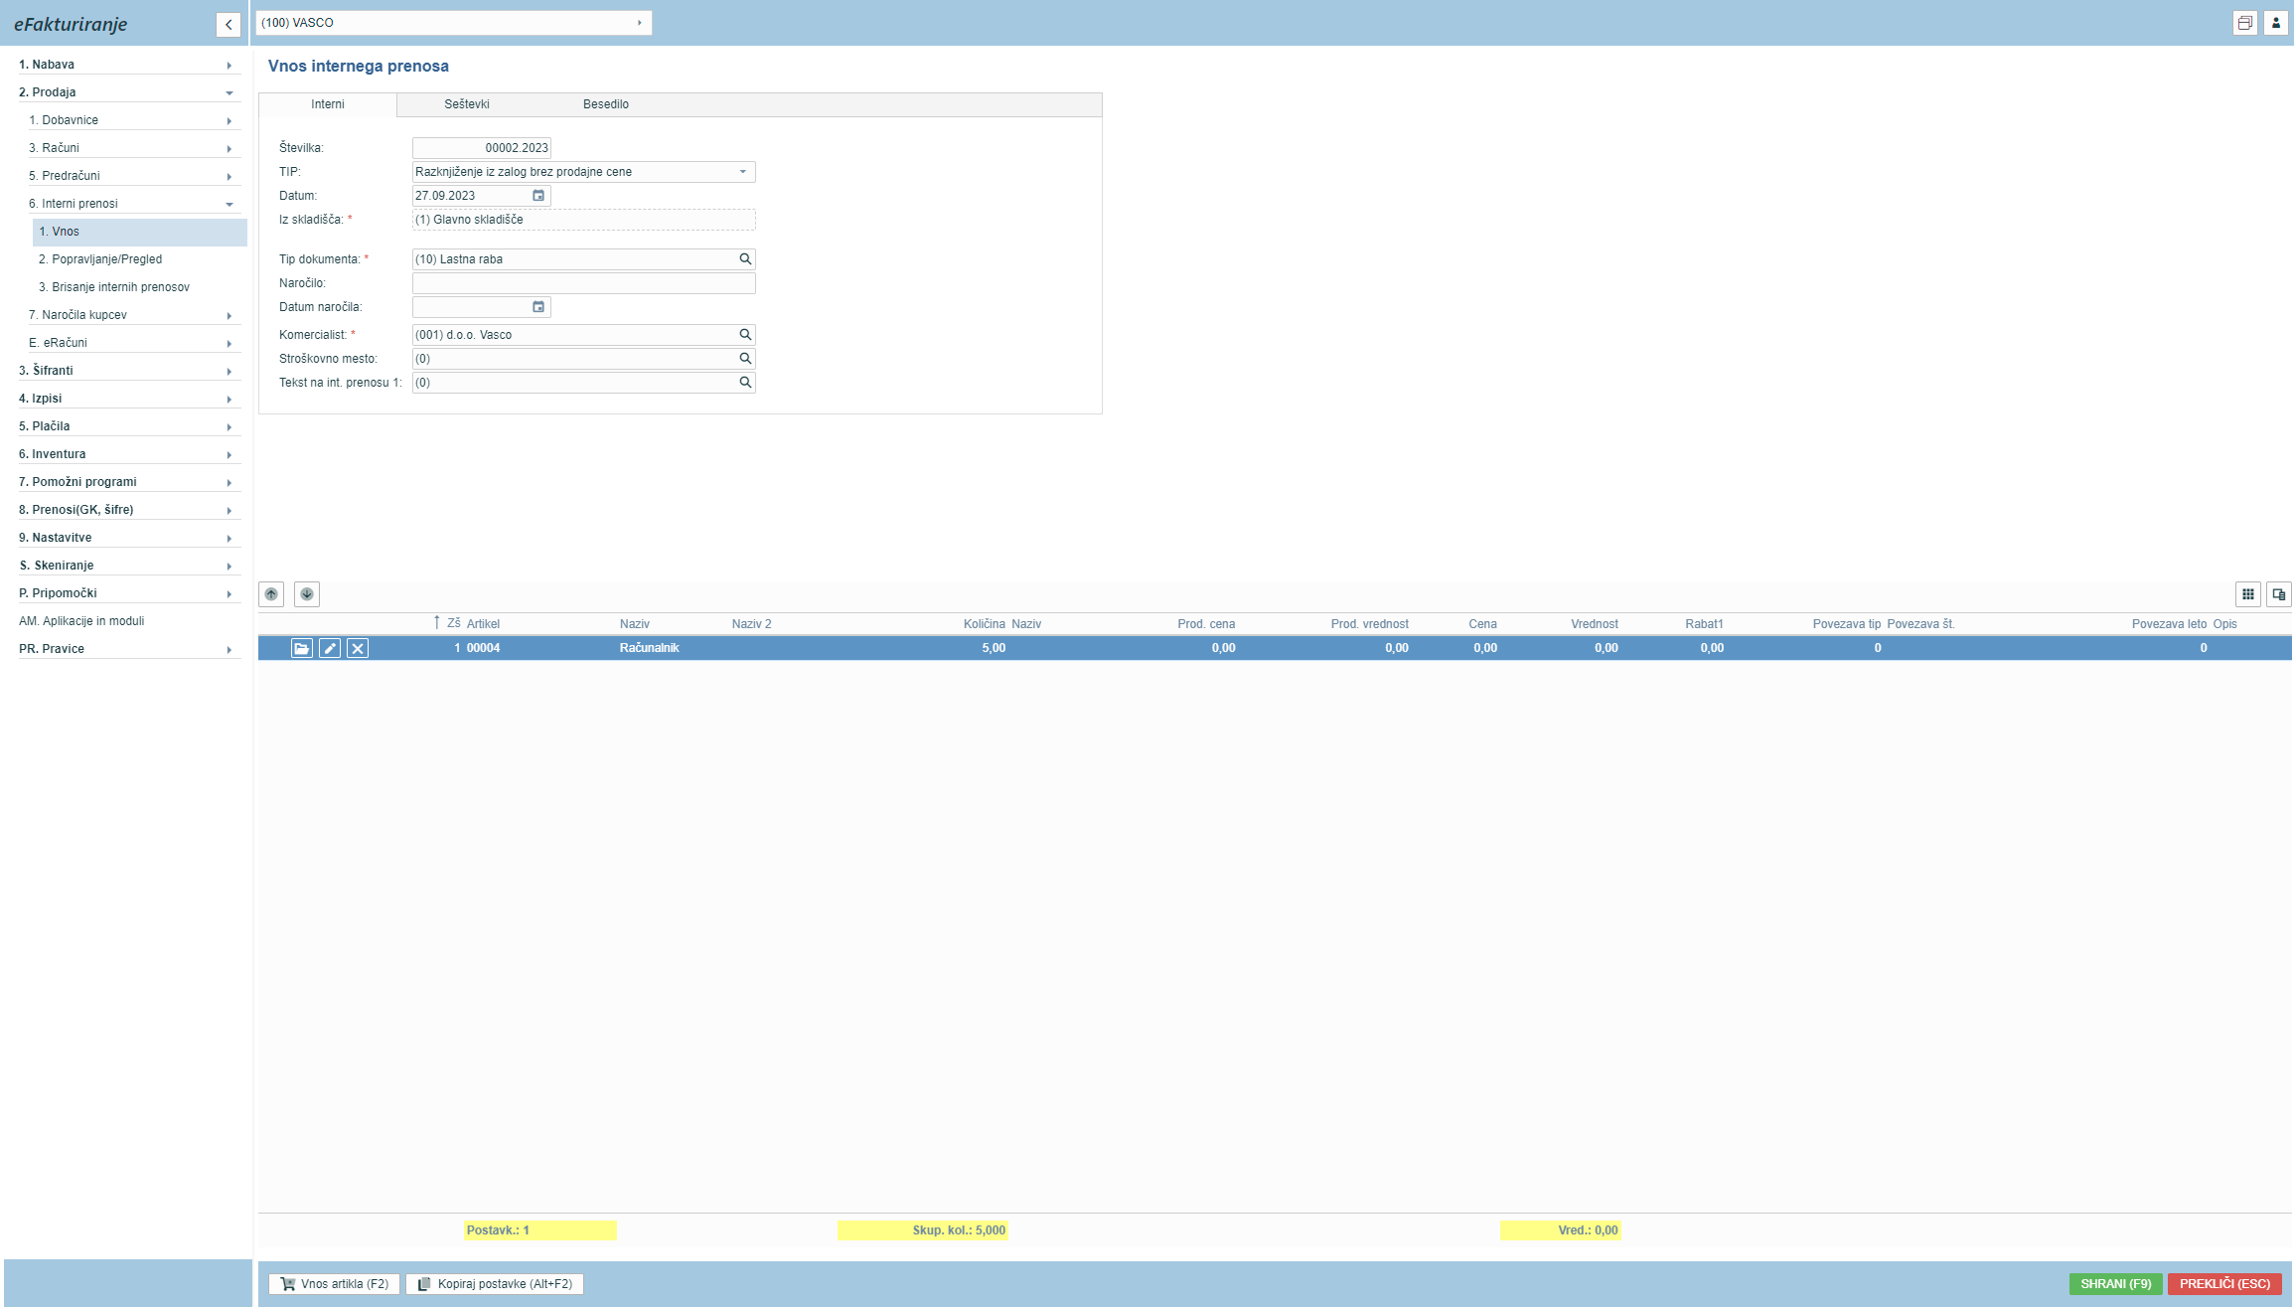Cancel with the PREKLIČI (ESC) button
The image size is (2294, 1307).
tap(2225, 1284)
